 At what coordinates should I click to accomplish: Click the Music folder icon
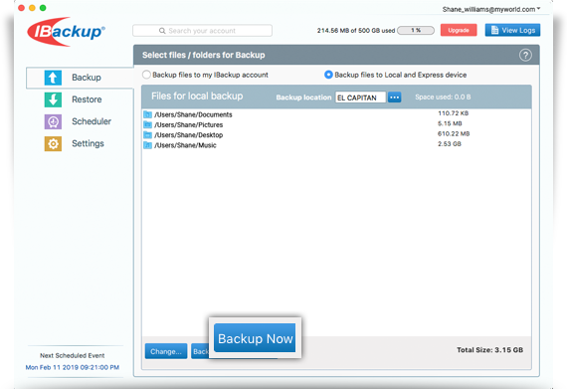click(147, 145)
